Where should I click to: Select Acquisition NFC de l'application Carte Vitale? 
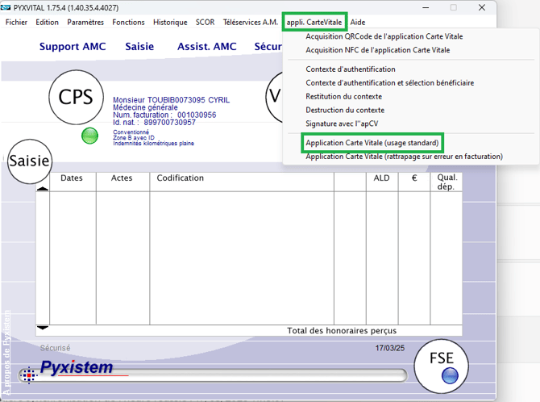point(378,50)
